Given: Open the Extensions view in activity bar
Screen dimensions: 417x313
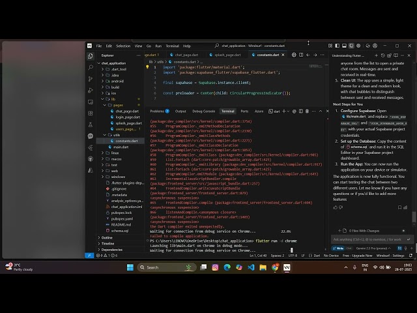Looking at the screenshot, I should click(91, 113).
